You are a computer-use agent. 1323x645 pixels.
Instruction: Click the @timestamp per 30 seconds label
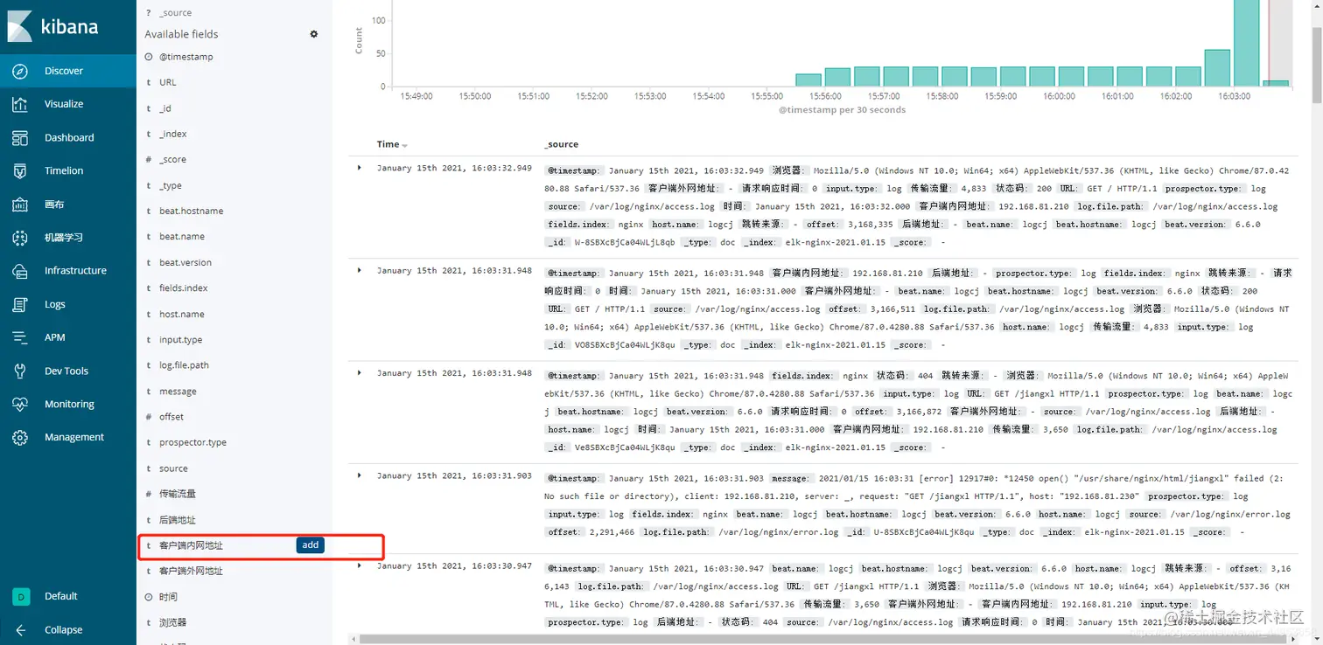842,110
